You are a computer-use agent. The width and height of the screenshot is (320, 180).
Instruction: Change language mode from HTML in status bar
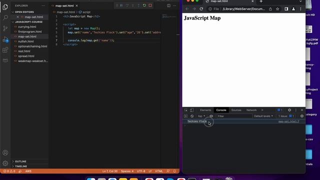coord(159,171)
